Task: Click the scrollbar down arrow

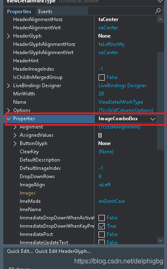Action: pyautogui.click(x=160, y=240)
